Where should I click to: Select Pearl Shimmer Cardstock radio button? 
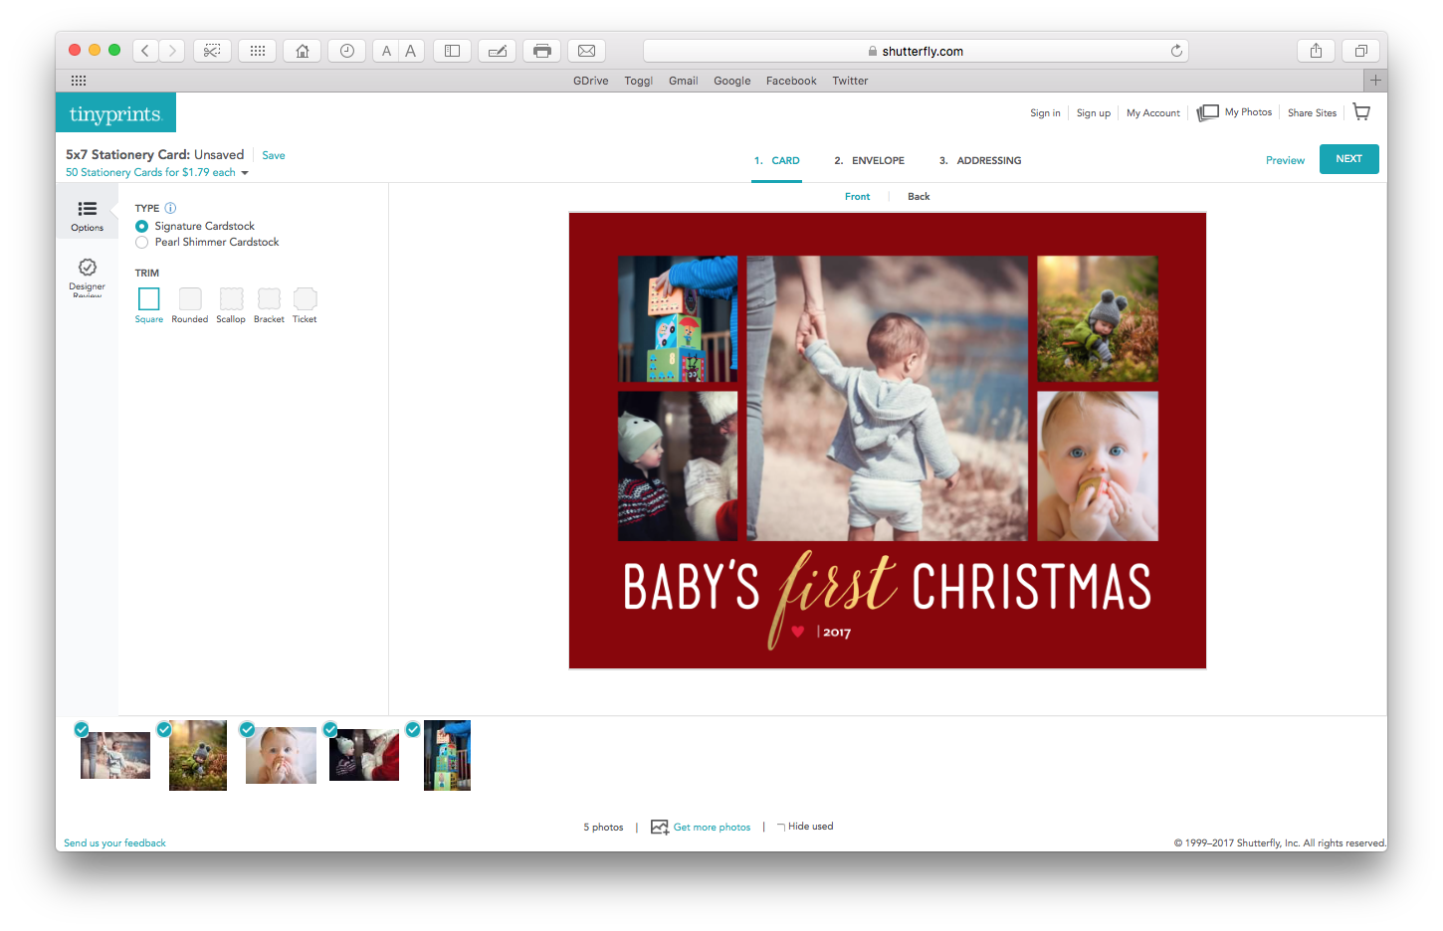tap(141, 243)
